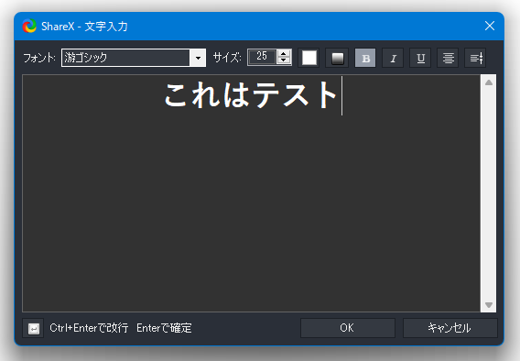Close the ShareX 文字入力 dialog

(x=490, y=26)
